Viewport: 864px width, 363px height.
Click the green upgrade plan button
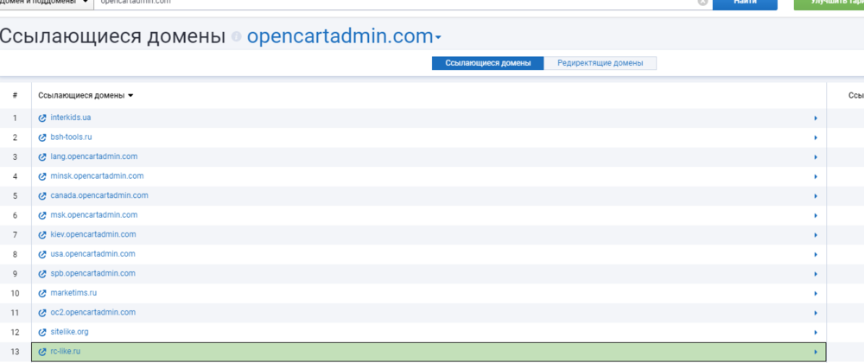(829, 3)
